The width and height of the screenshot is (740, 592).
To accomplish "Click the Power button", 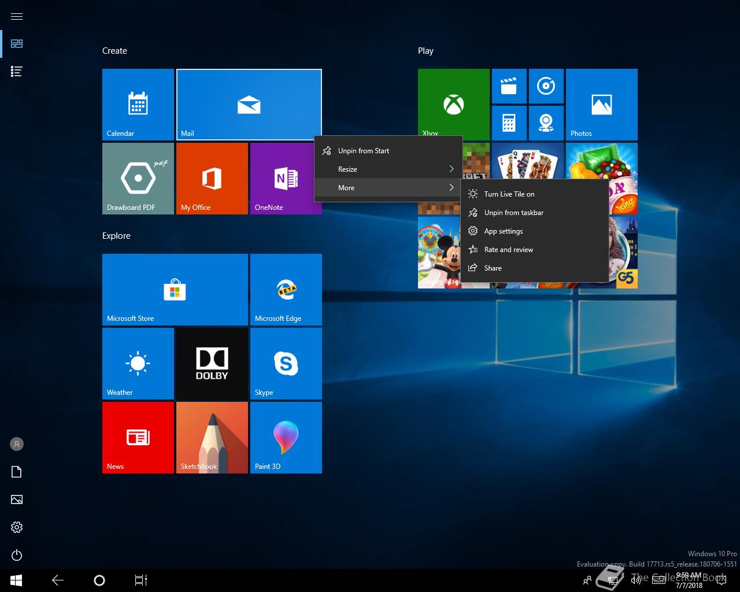I will (17, 555).
